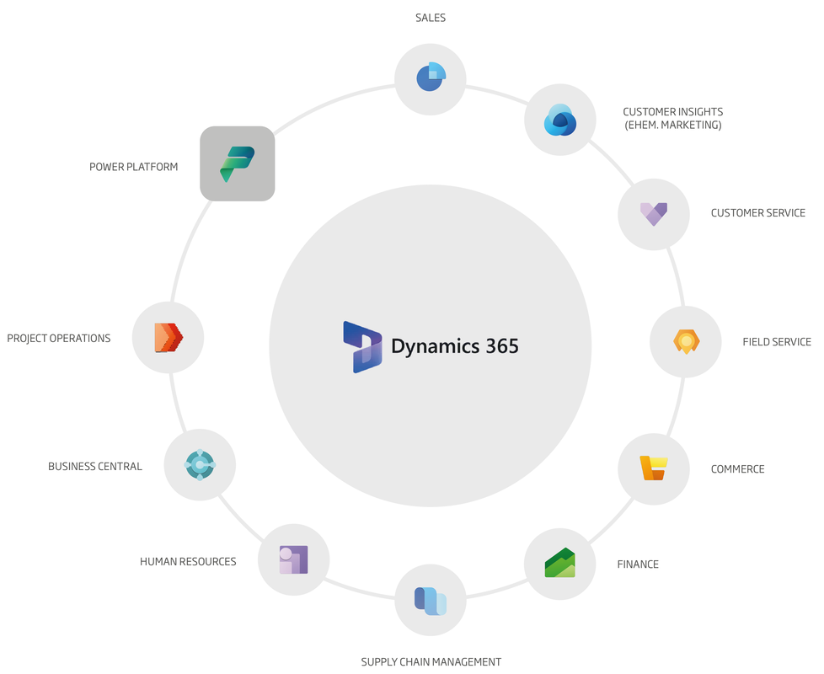Click the SALES label
824x674 pixels.
[431, 18]
